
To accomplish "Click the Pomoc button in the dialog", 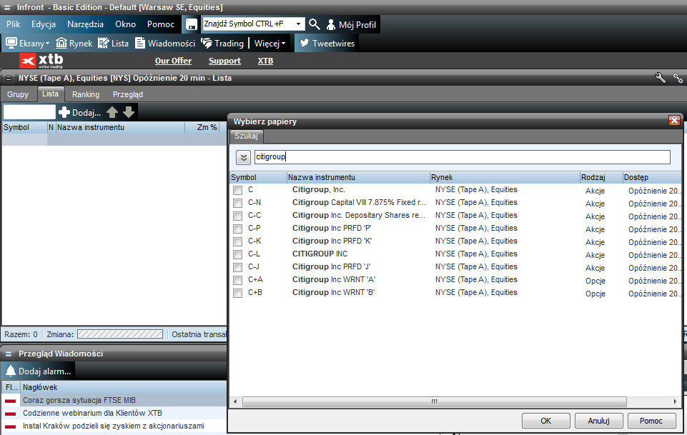I will pos(651,421).
